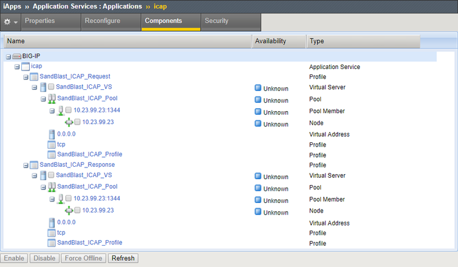The height and width of the screenshot is (267, 458).
Task: Click the first 10.23.99.23 node icon
Action: [x=68, y=122]
